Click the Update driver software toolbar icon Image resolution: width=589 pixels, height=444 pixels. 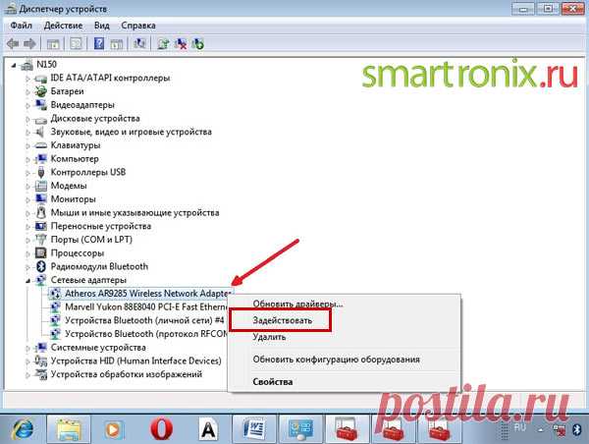click(163, 44)
